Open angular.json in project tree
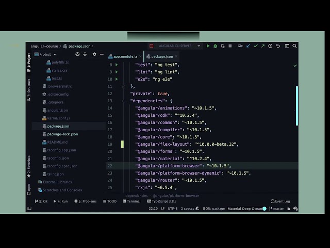 coord(55,110)
